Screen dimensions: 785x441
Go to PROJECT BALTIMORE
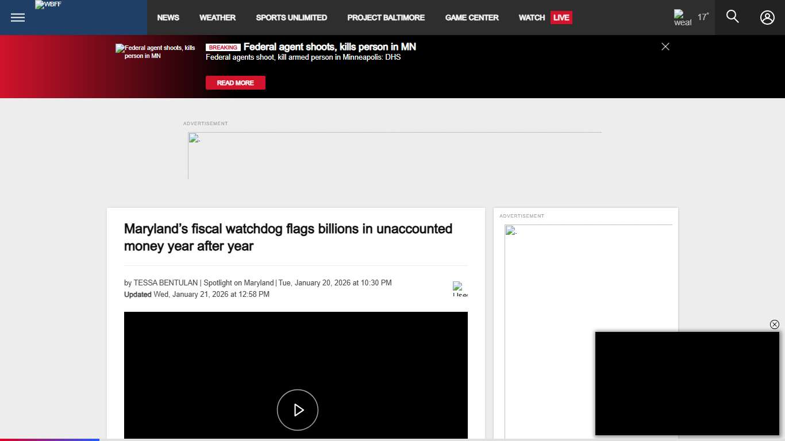coord(386,17)
